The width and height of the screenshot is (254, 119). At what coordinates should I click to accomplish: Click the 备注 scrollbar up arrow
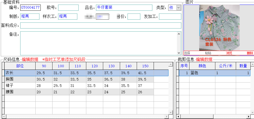click(179, 34)
